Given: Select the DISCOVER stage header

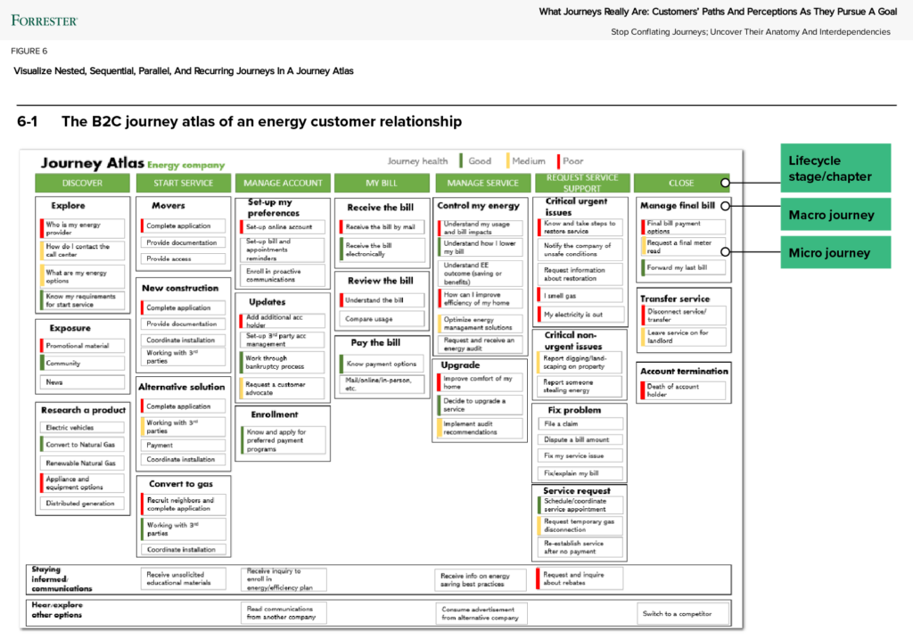Looking at the screenshot, I should coord(82,183).
